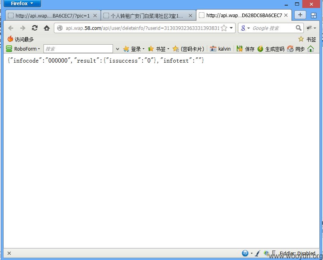Screen dimensions: 323x260
Task: Click the site identity globe icon
Action: click(60, 28)
